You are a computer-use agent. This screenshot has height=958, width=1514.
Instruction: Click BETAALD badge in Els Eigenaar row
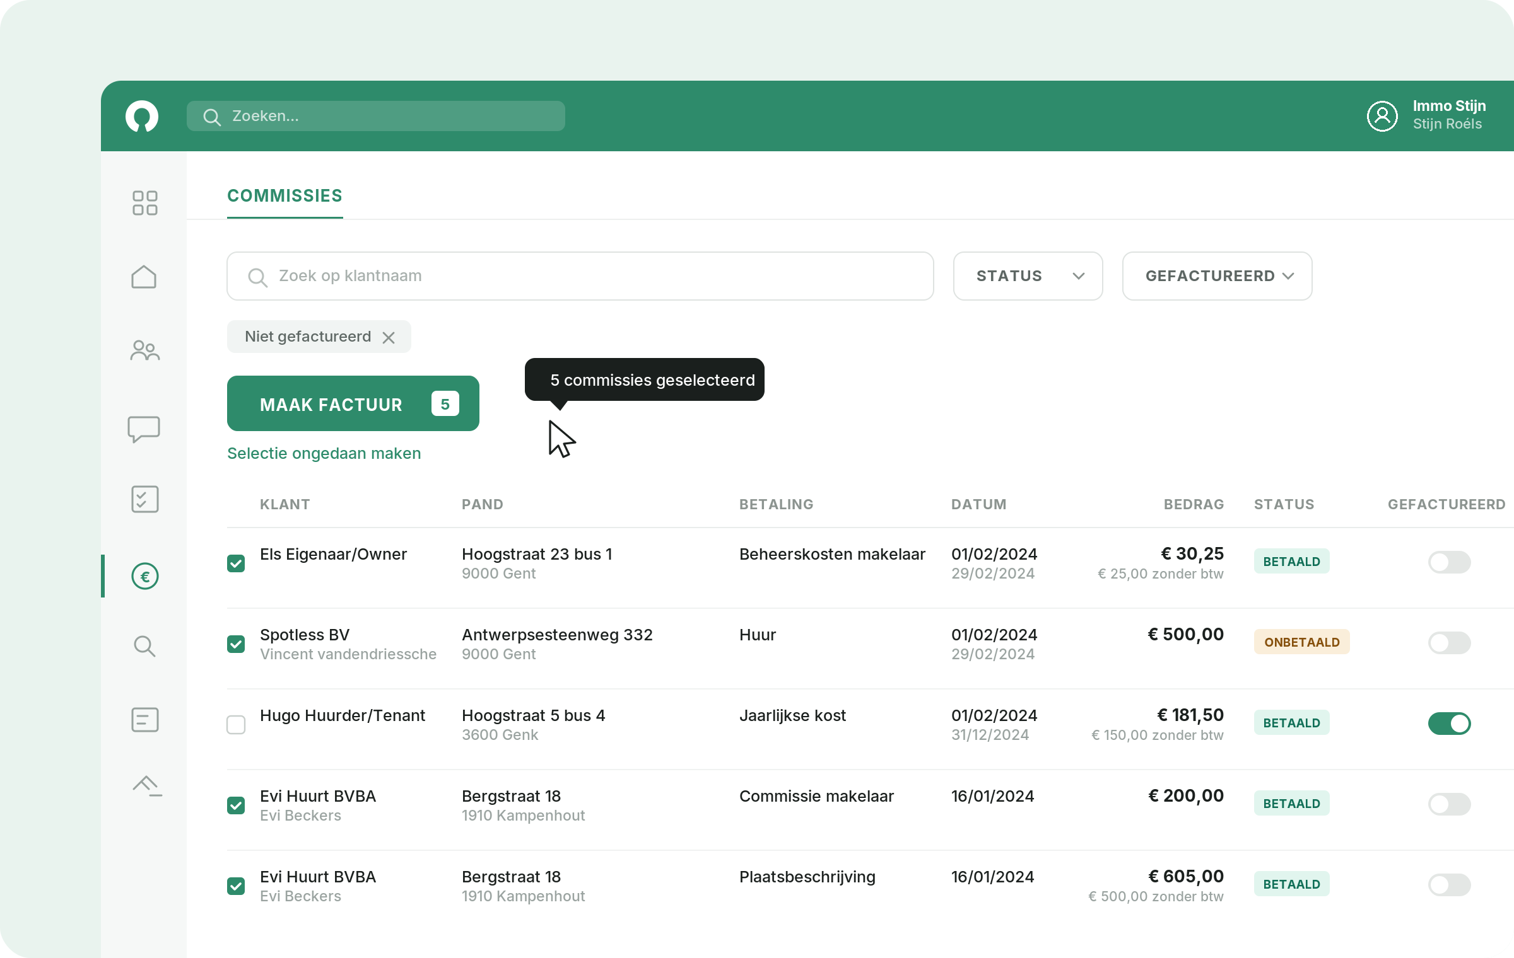[x=1291, y=561]
